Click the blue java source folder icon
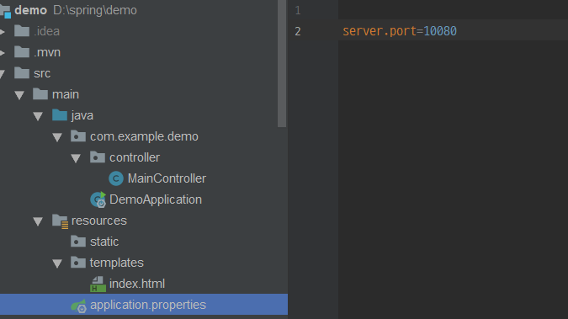 coord(60,115)
